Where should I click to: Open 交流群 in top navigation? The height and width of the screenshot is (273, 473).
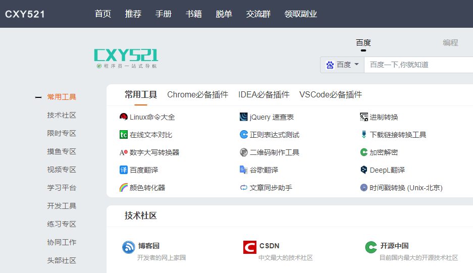(x=258, y=14)
